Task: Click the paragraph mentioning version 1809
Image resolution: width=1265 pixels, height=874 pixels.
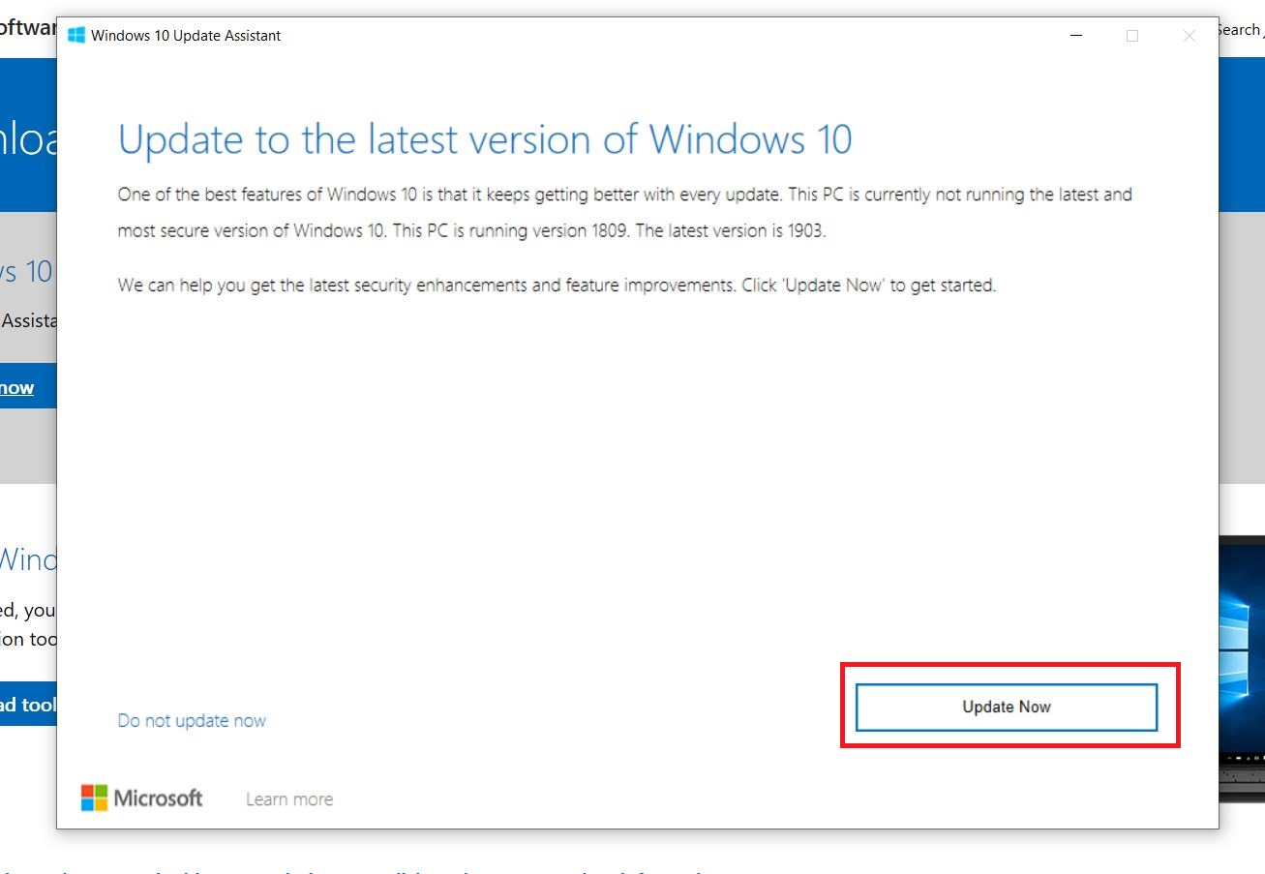Action: [x=624, y=213]
